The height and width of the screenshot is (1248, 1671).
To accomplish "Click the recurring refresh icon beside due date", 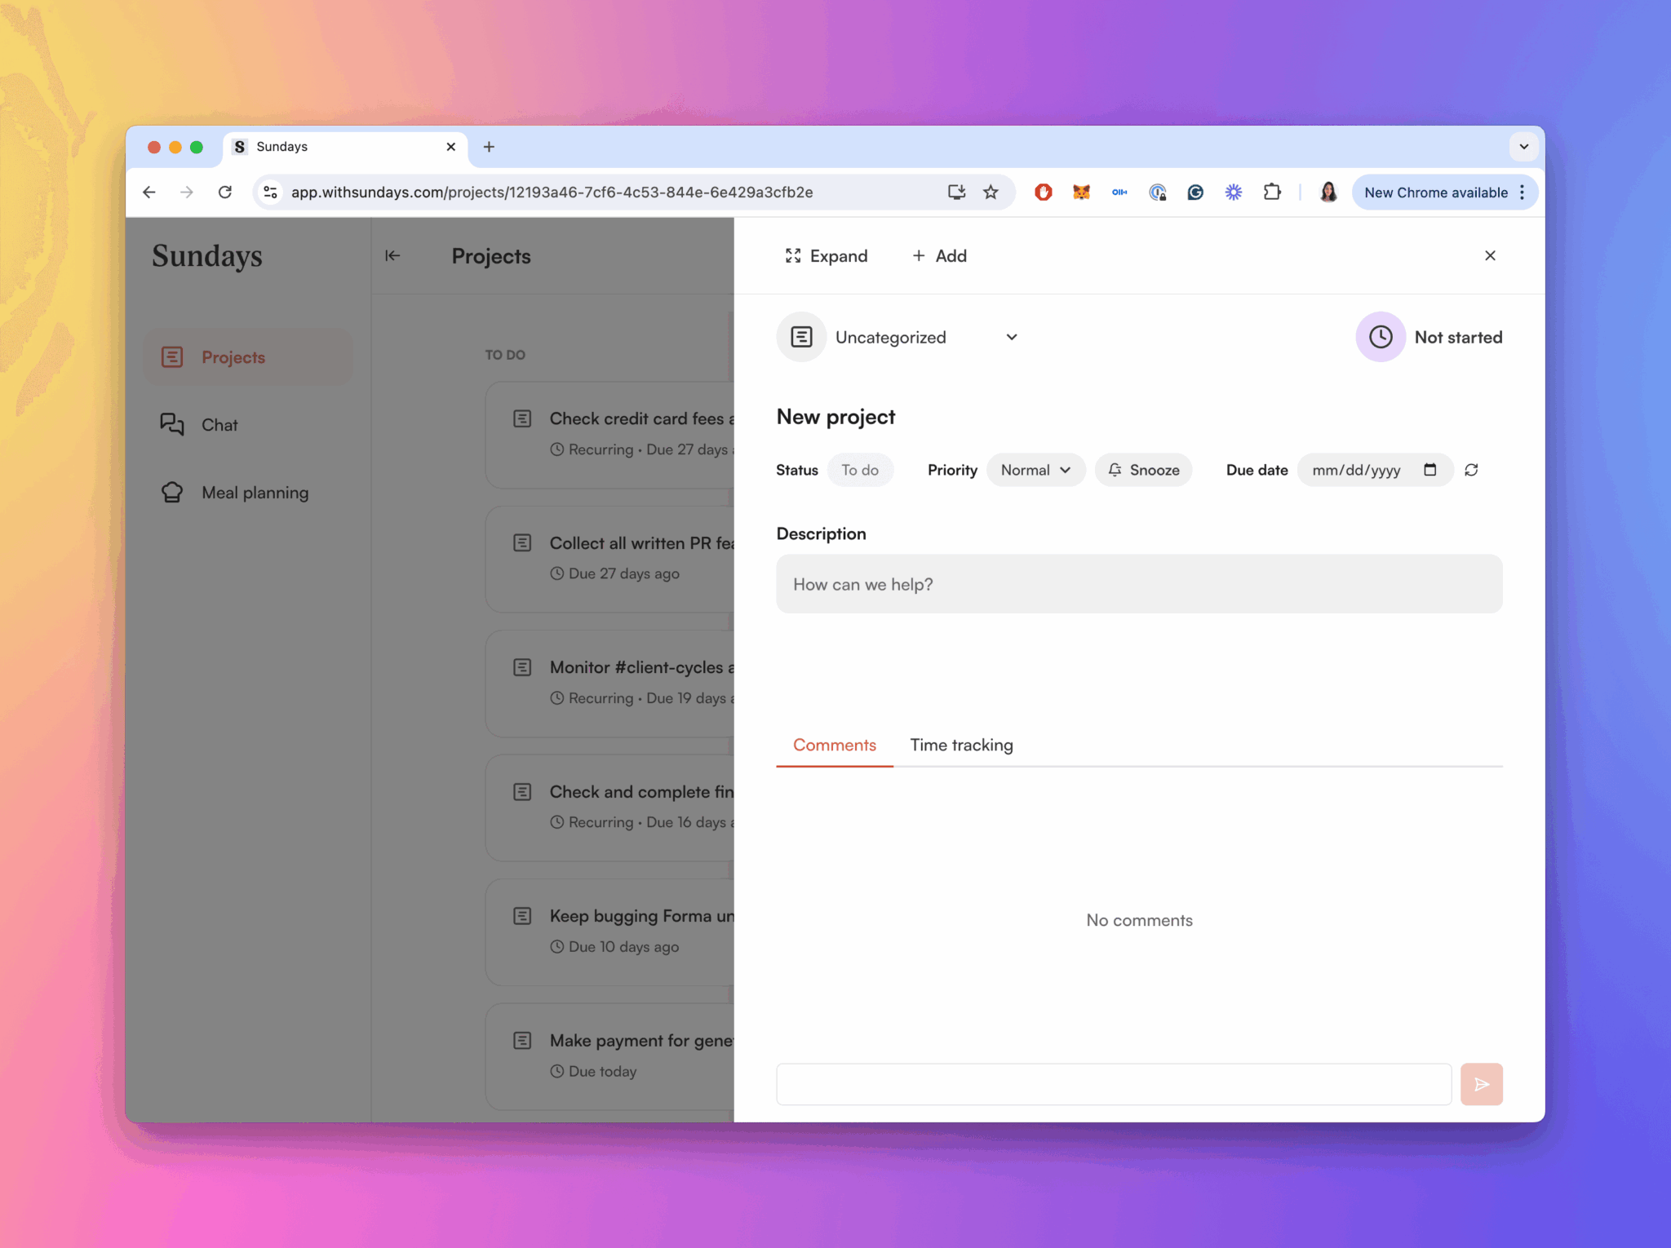I will pyautogui.click(x=1471, y=470).
